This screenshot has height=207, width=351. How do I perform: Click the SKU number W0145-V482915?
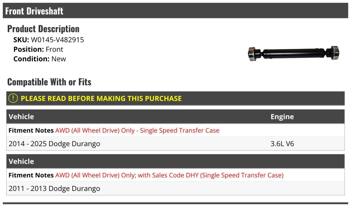click(x=57, y=40)
